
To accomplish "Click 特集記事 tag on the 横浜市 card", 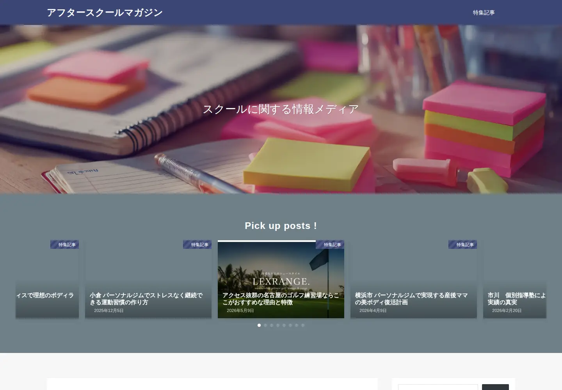I will pyautogui.click(x=462, y=245).
